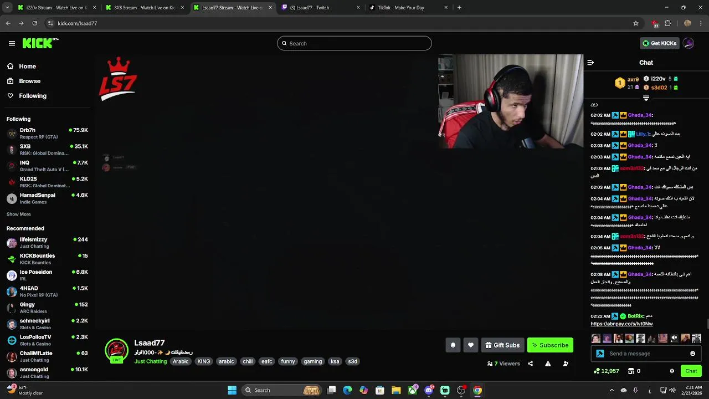Open KICKBounties recommended channel
Image resolution: width=709 pixels, height=399 pixels.
pyautogui.click(x=47, y=259)
